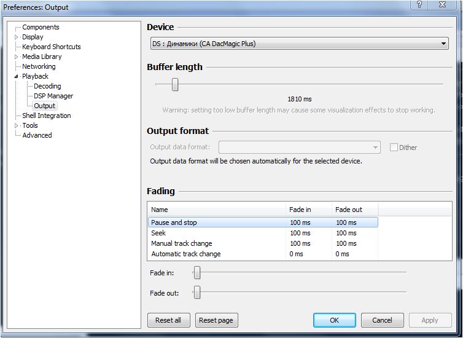Click the Help question mark button

(x=420, y=6)
